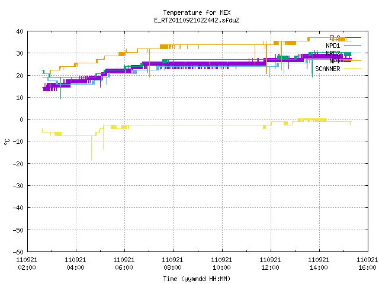The height and width of the screenshot is (284, 379).
Task: Click the x-axis tick label '110921 12:00'
Action: 270,263
